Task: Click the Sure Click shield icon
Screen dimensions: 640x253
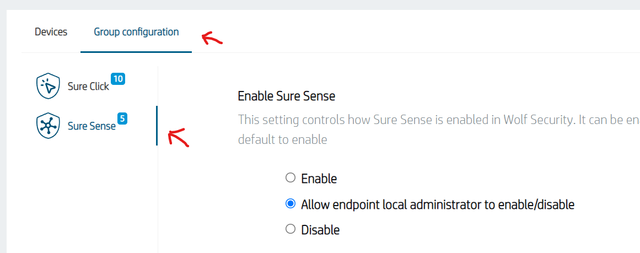Action: click(48, 86)
